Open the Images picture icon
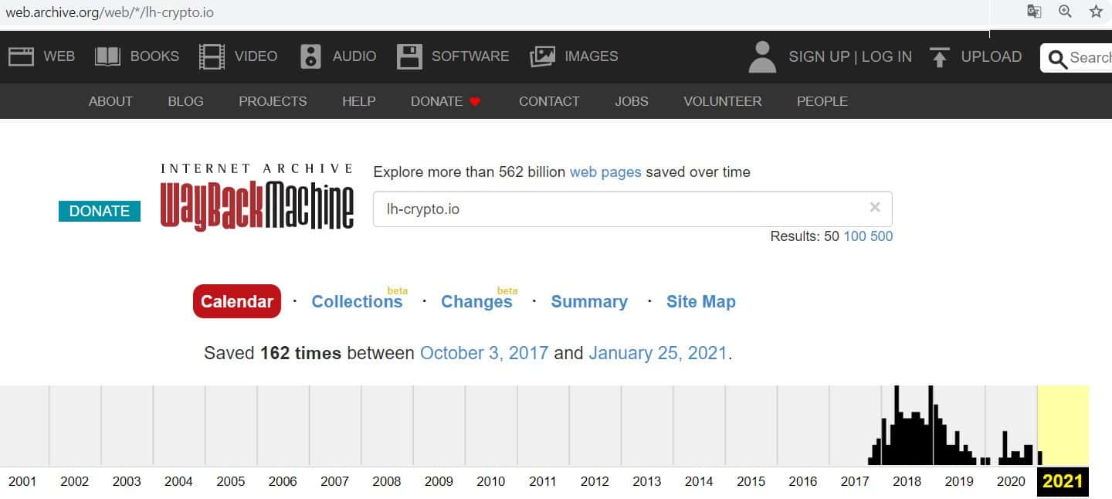Viewport: 1112px width, 499px height. (x=543, y=56)
